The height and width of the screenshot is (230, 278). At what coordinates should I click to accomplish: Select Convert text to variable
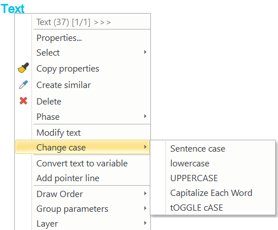[82, 164]
